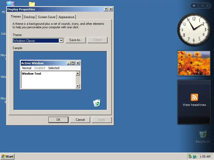The image size is (214, 160).
Task: Click the sidebar add gadget plus icon
Action: click(194, 6)
